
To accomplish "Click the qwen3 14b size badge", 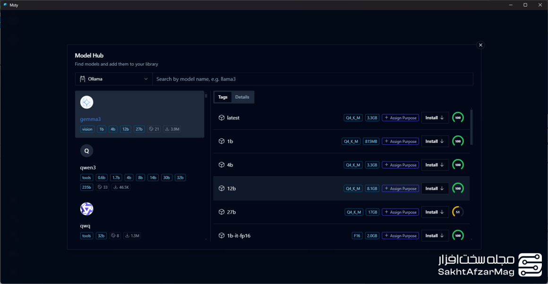I will click(153, 177).
